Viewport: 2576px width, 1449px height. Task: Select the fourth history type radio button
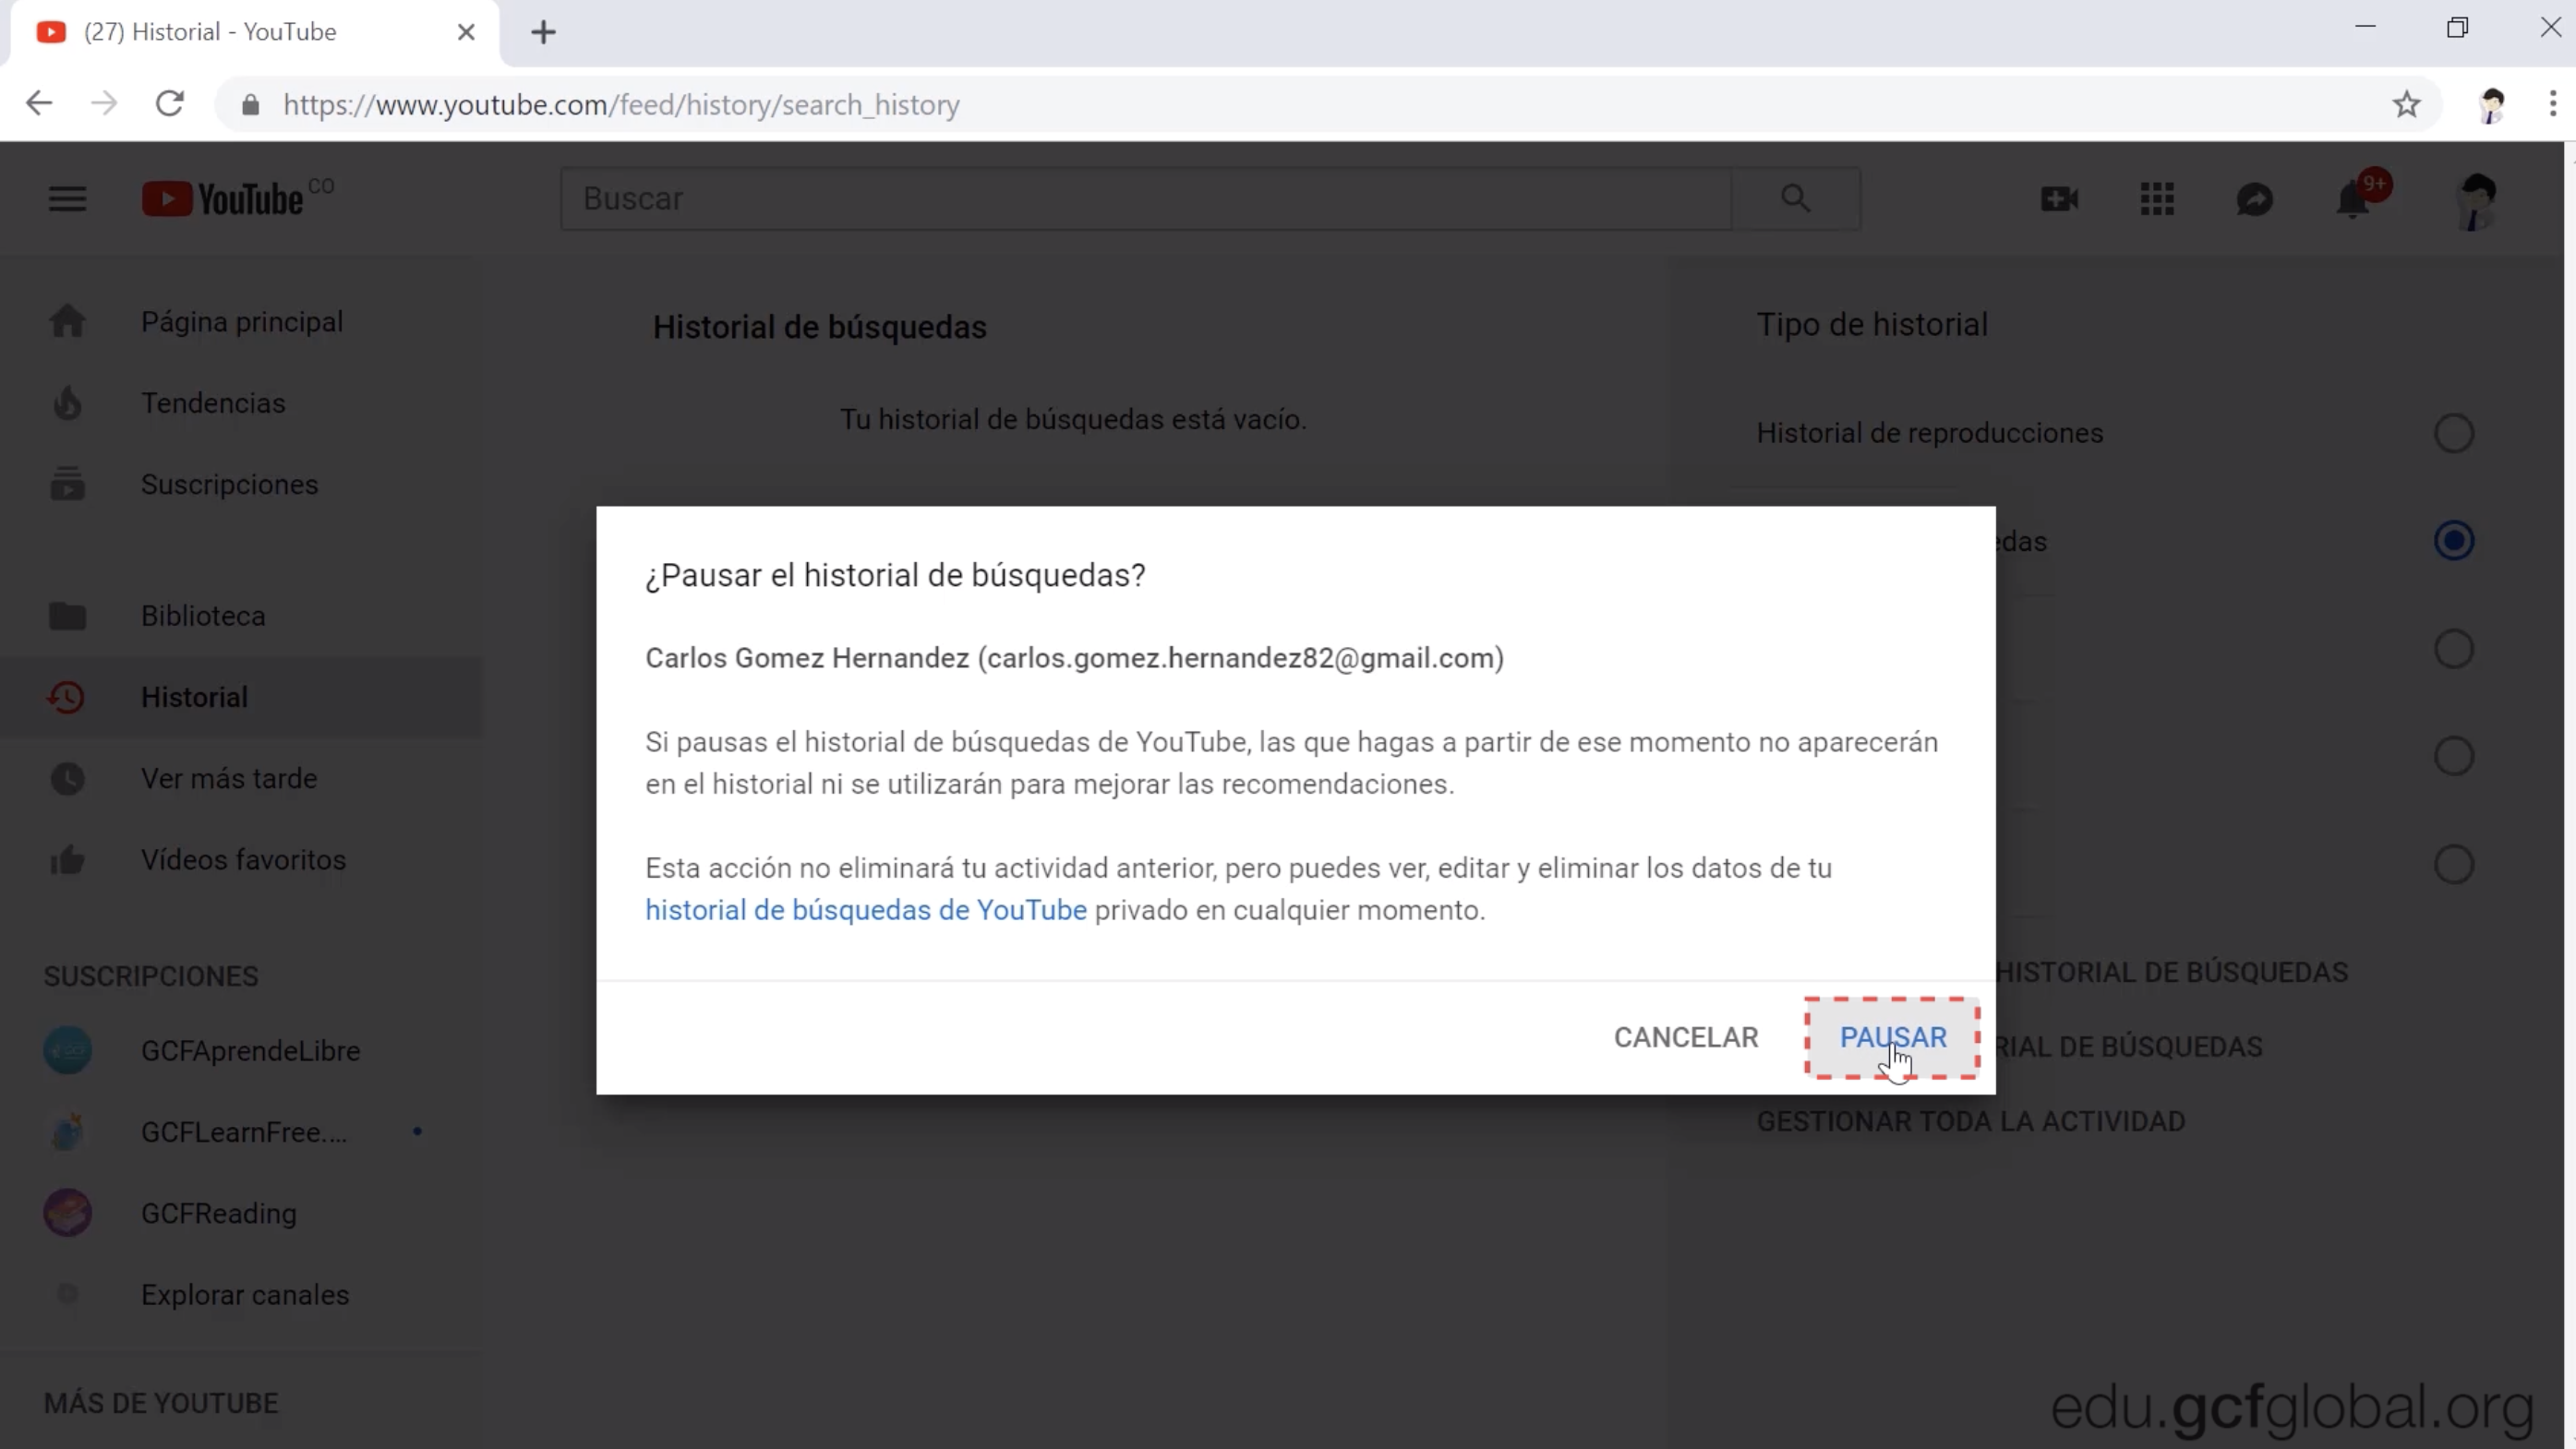(2453, 757)
